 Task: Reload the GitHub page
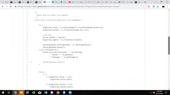point(11,6)
